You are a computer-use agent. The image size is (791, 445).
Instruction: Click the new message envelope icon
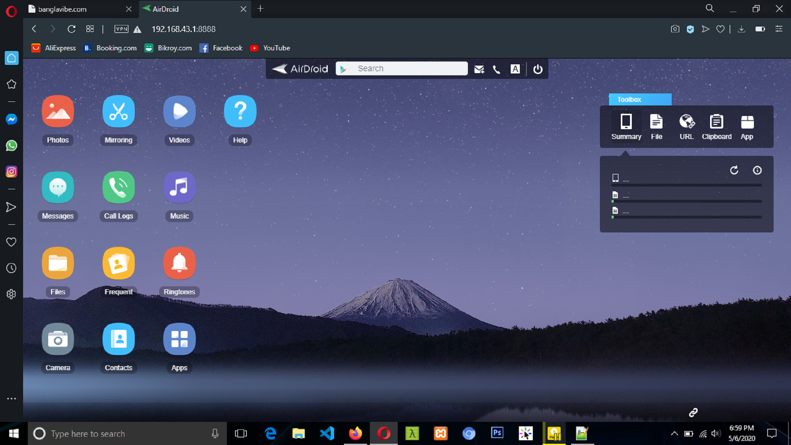point(479,69)
